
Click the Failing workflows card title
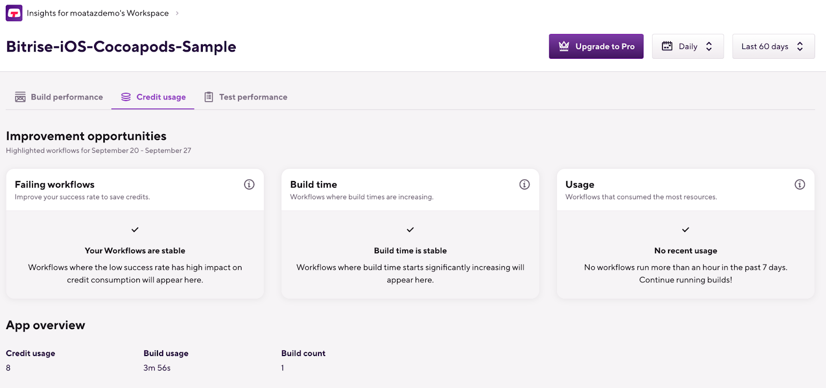55,184
